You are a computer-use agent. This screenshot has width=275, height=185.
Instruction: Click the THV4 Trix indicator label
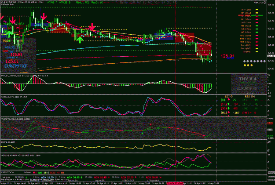pyautogui.click(x=16, y=119)
